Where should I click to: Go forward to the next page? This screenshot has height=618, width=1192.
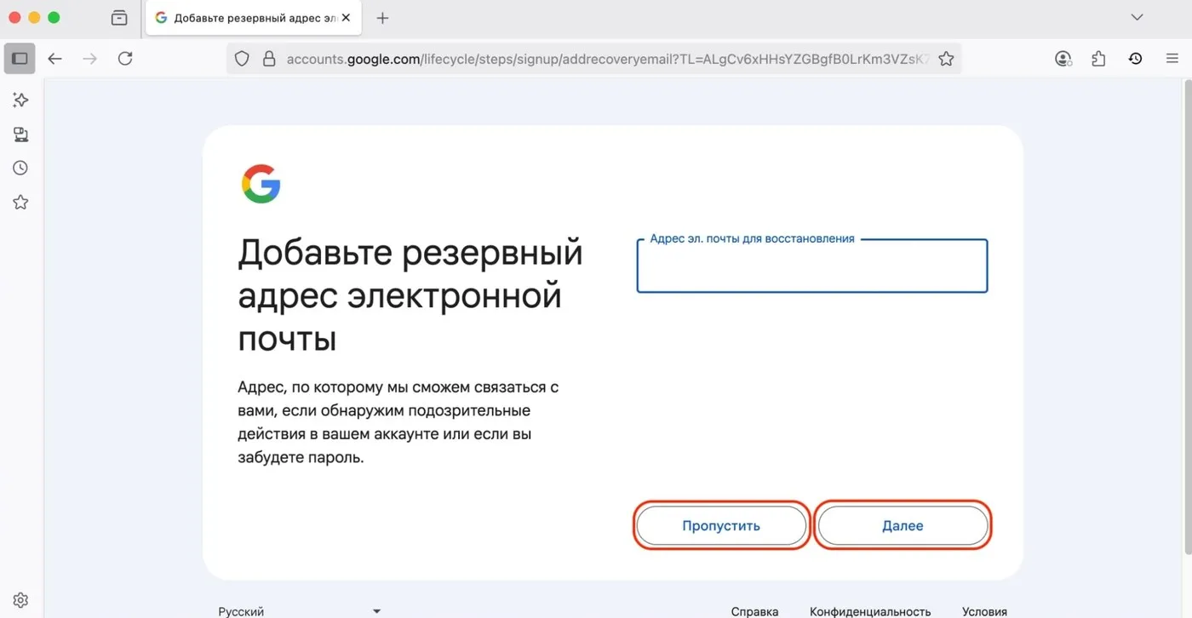tap(89, 59)
